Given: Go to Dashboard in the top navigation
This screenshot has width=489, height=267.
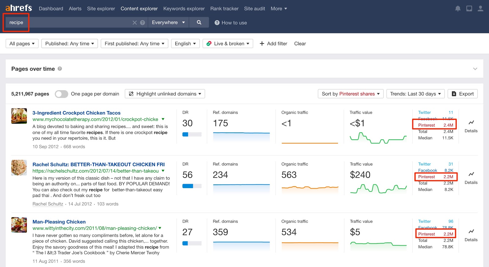Looking at the screenshot, I should point(51,9).
